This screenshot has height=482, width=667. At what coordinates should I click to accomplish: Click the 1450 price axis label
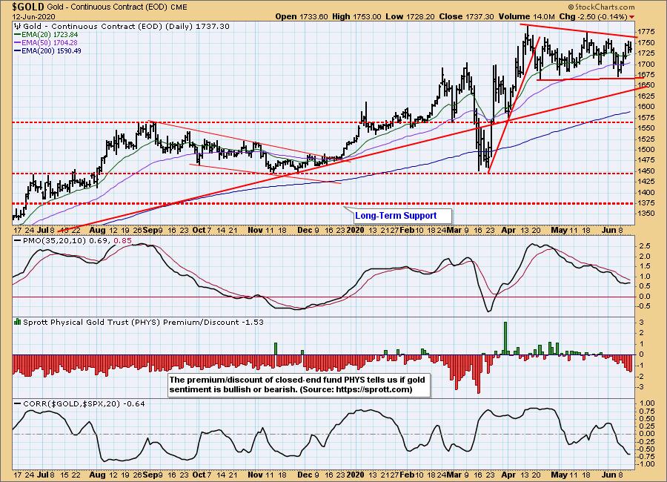(646, 171)
